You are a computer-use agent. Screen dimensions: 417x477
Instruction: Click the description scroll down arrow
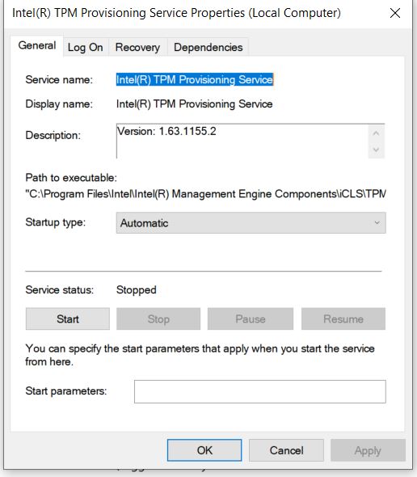377,150
